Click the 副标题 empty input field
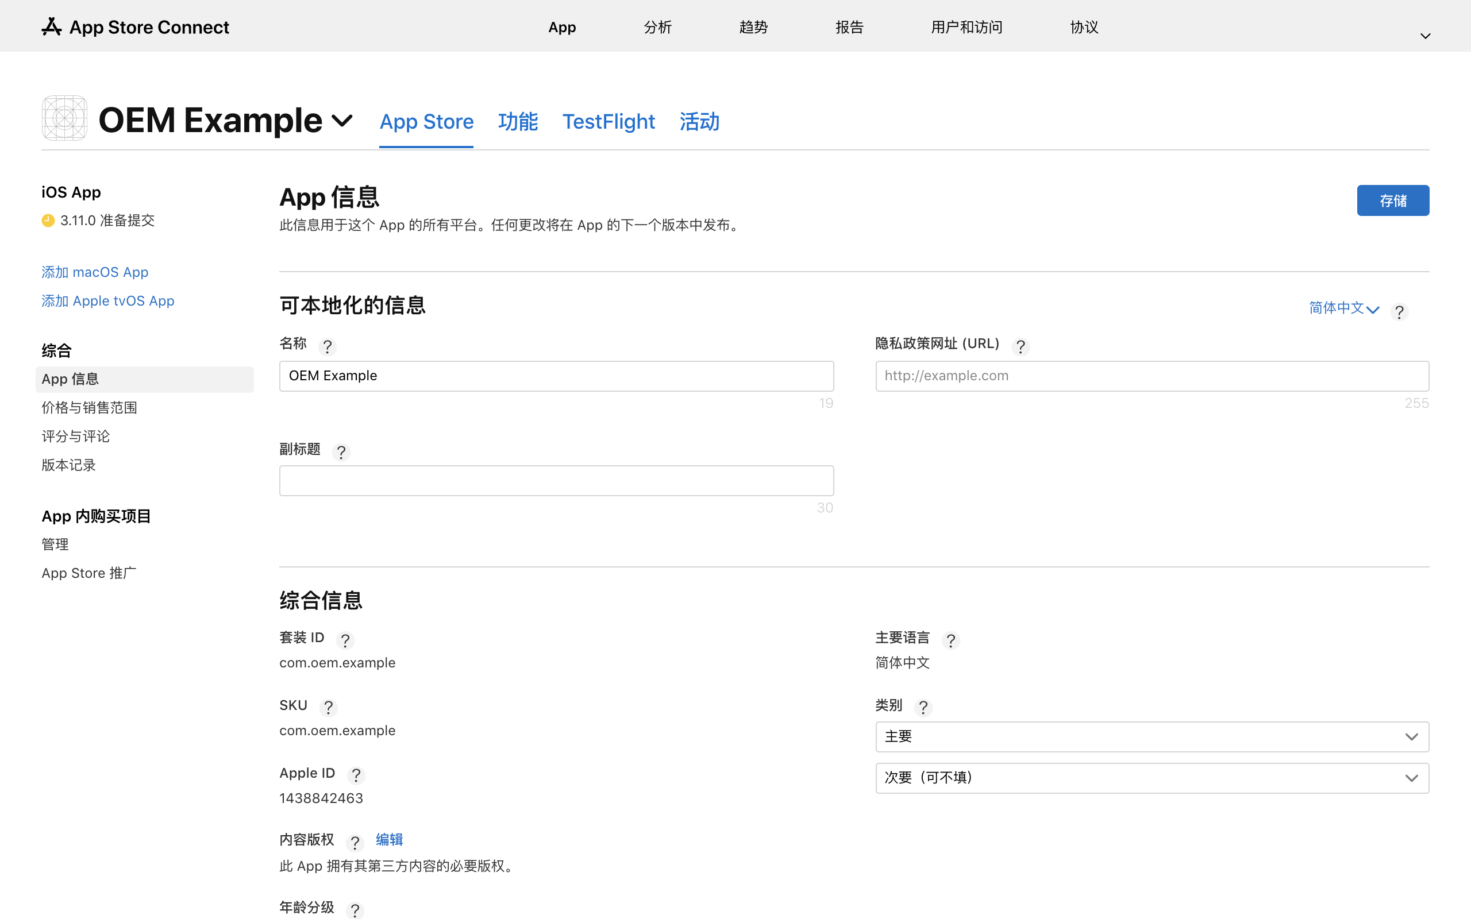Image resolution: width=1471 pixels, height=919 pixels. (x=556, y=481)
